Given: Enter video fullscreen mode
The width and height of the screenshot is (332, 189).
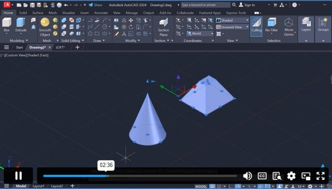Looking at the screenshot, I should point(321,176).
